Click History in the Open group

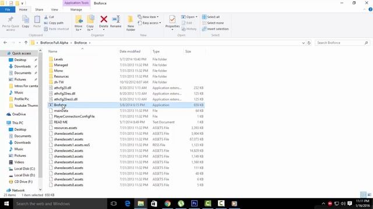pyautogui.click(x=189, y=29)
